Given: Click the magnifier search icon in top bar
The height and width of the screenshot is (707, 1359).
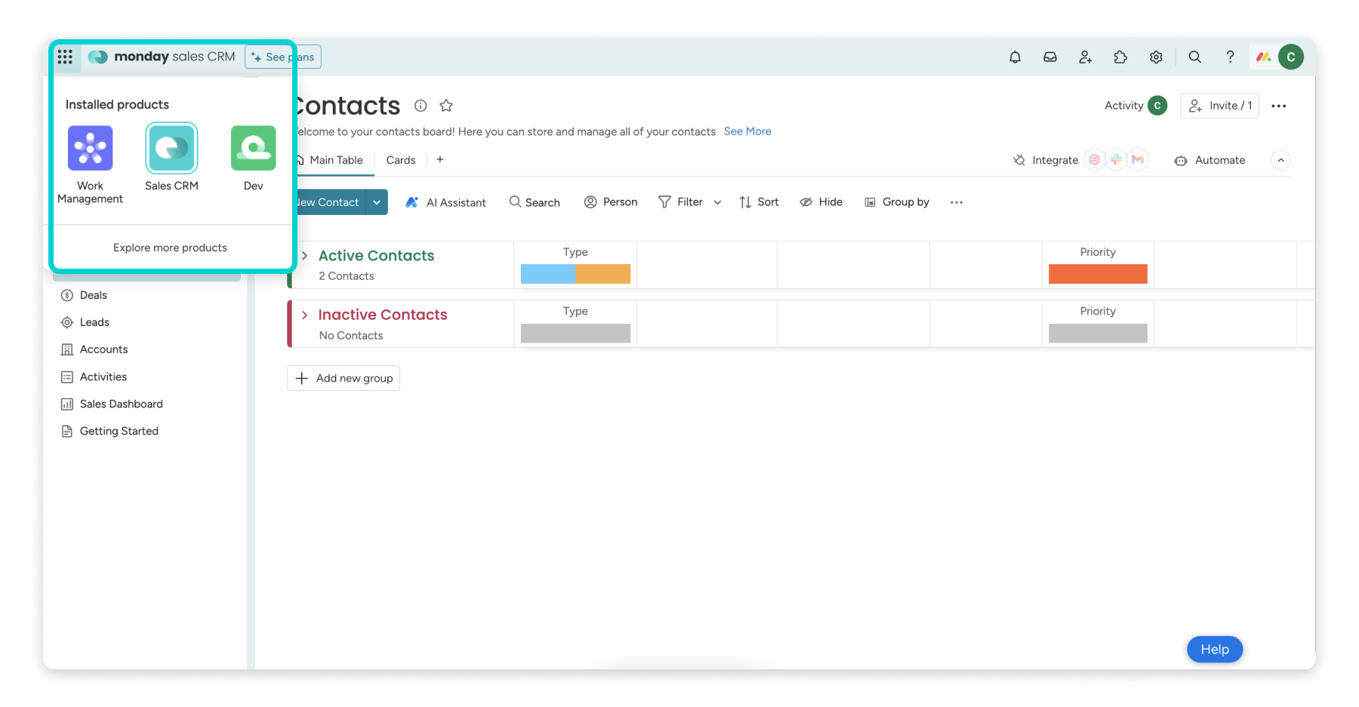Looking at the screenshot, I should point(1194,57).
